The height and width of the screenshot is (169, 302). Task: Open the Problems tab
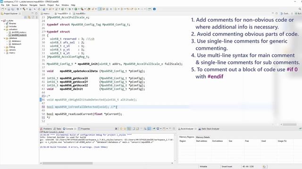pos(46,129)
